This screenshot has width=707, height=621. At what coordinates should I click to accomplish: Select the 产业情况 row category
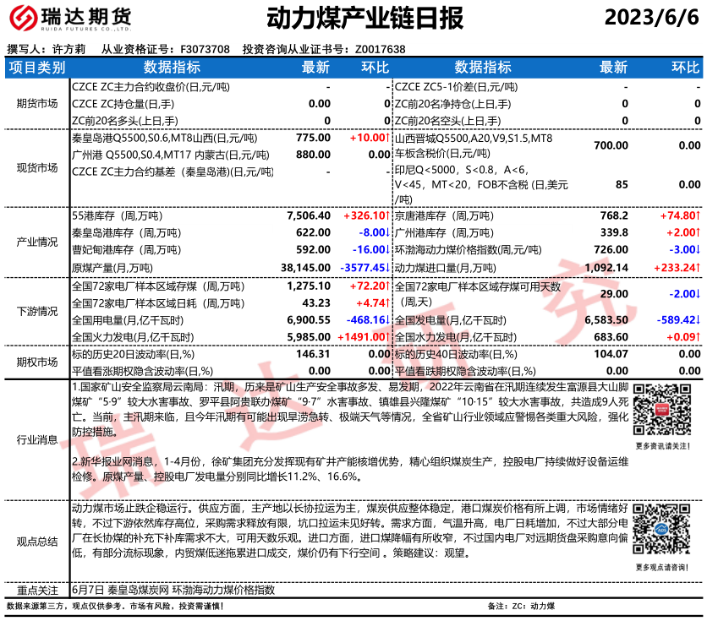coord(37,242)
